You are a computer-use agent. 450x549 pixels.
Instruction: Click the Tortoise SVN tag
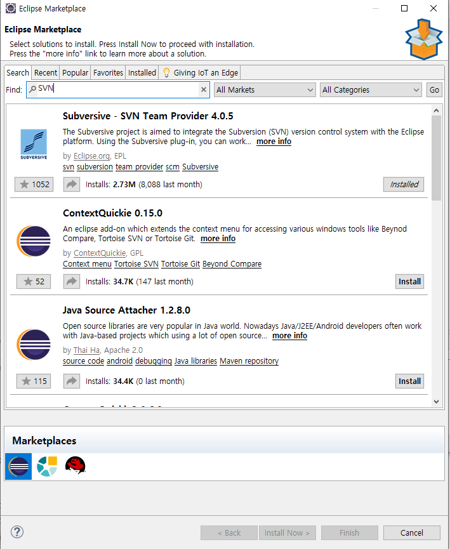(136, 263)
